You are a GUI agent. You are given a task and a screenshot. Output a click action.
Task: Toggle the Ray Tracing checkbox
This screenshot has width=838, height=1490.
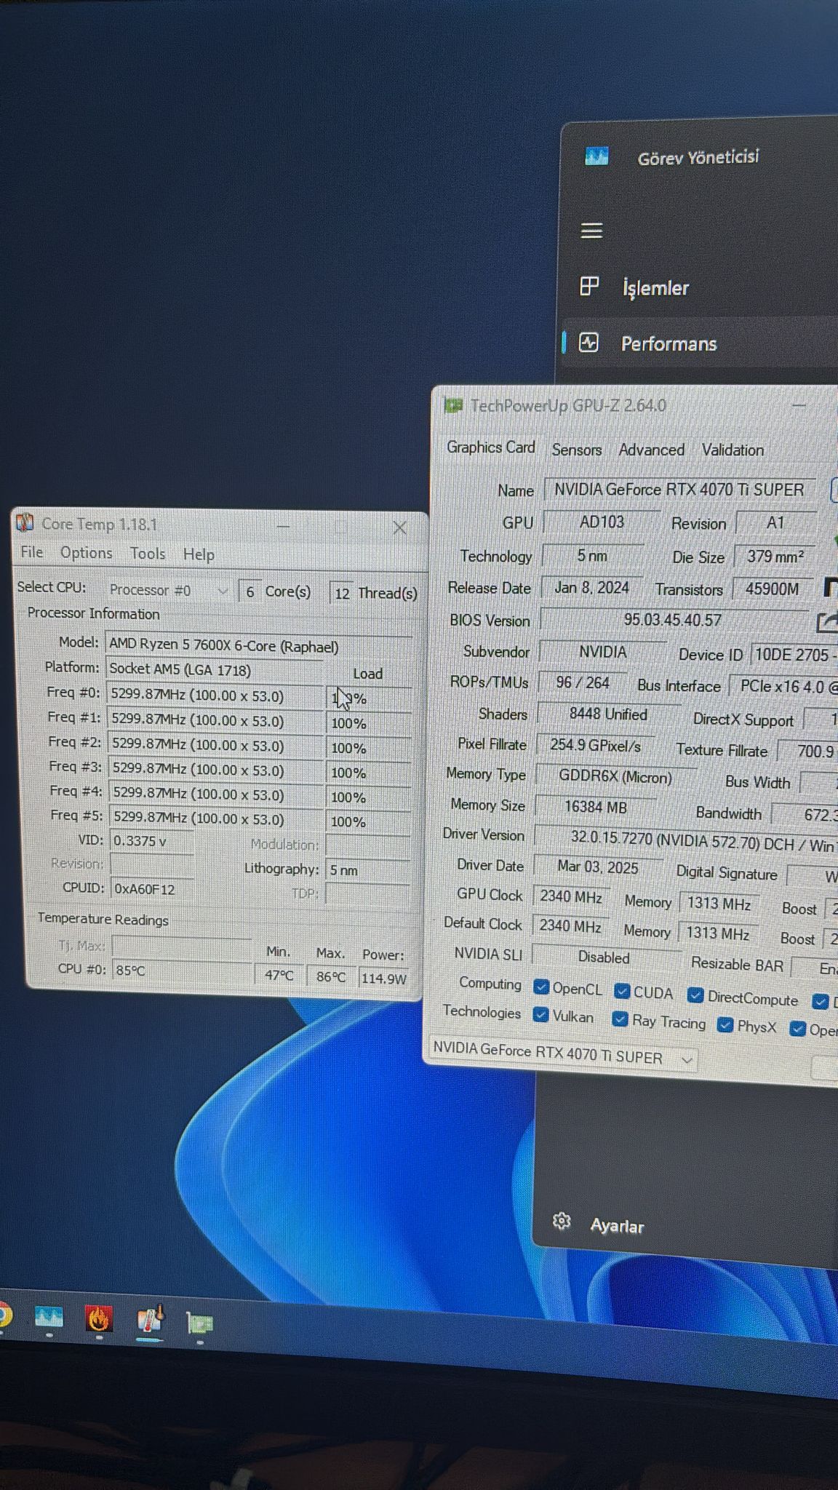(620, 1019)
